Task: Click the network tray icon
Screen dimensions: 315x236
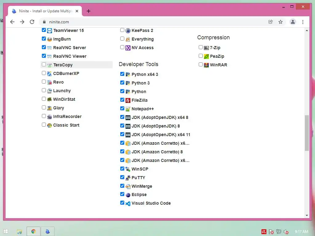Action: (x=278, y=232)
